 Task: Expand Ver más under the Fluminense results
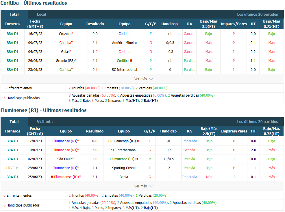click(144, 186)
